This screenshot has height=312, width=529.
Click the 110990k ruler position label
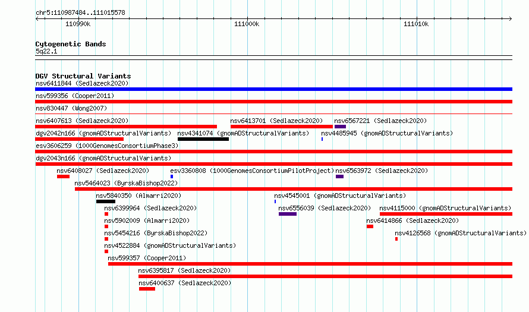coord(78,24)
